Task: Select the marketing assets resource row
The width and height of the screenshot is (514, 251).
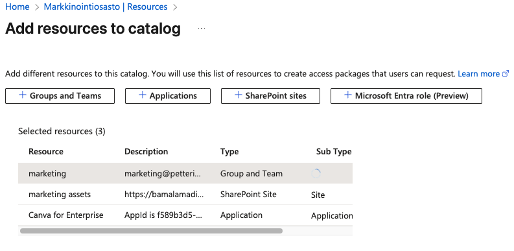Action: click(x=185, y=194)
